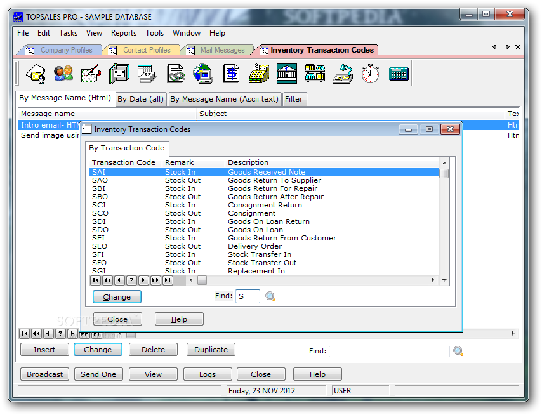Open the bank building icon
This screenshot has width=542, height=415.
point(287,74)
